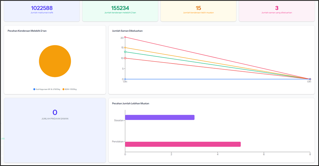Click the orange line data point at 15
Image resolution: width=319 pixels, height=166 pixels.
pos(125,48)
